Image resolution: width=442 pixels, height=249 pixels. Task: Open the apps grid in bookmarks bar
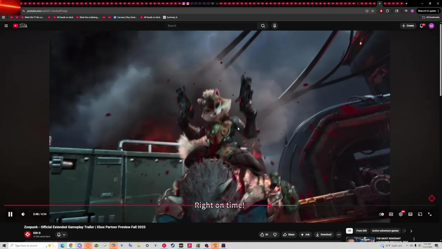point(3,17)
